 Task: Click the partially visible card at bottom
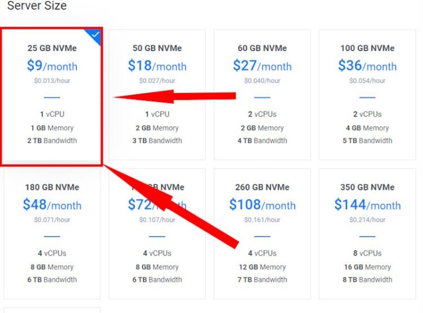52,310
